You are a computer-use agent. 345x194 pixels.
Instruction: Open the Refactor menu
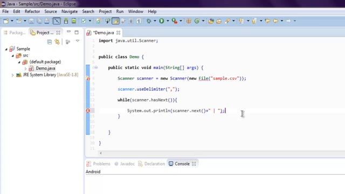point(32,11)
